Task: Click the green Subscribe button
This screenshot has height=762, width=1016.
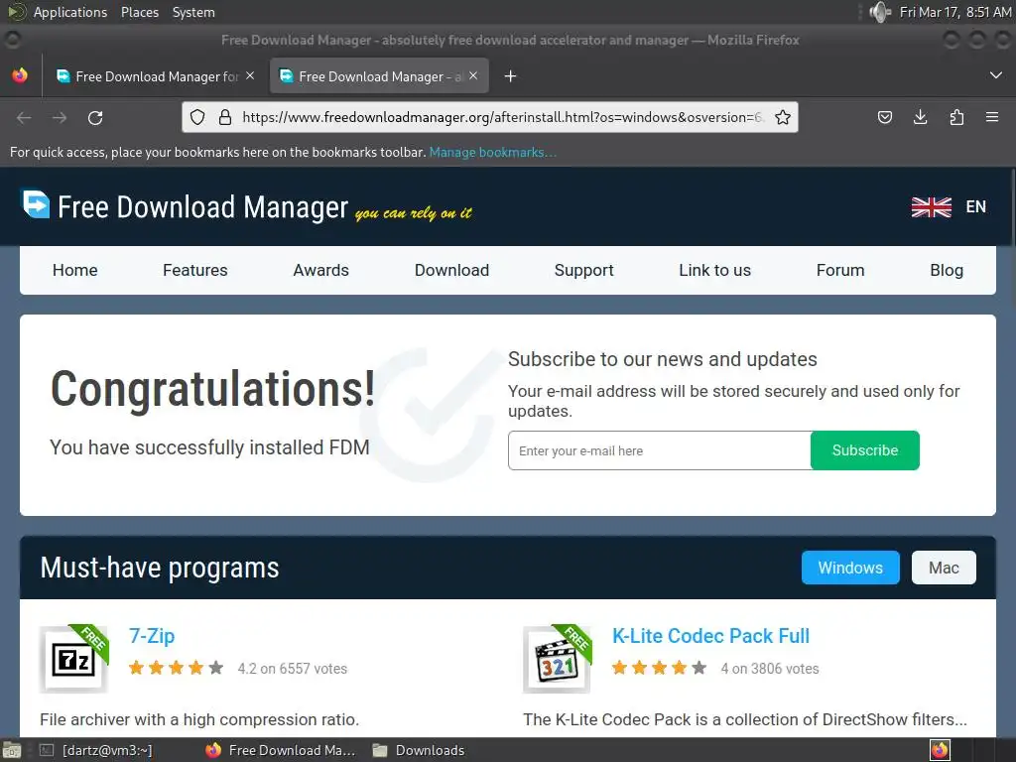Action: 865,450
